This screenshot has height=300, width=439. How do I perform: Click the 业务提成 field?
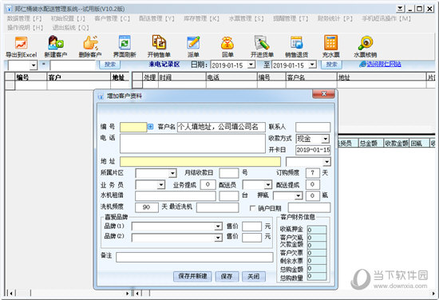(x=208, y=184)
